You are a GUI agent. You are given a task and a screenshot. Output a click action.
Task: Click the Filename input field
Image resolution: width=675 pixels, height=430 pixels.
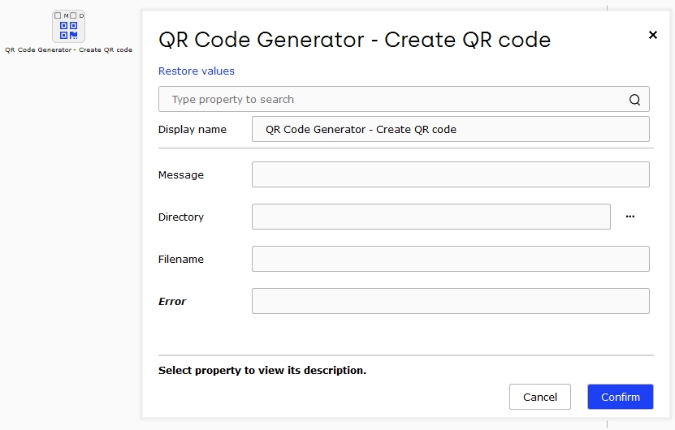click(450, 259)
